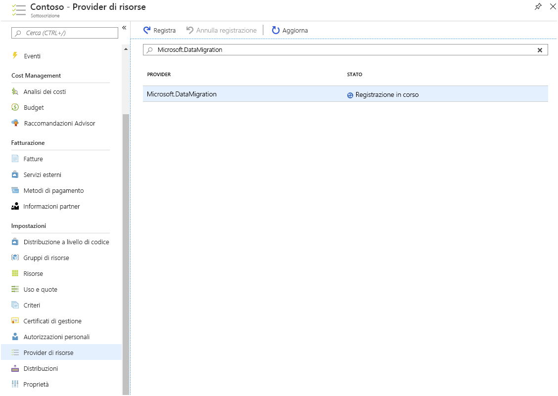Click the Servizi esterni bag icon
This screenshot has width=558, height=396.
pos(15,175)
